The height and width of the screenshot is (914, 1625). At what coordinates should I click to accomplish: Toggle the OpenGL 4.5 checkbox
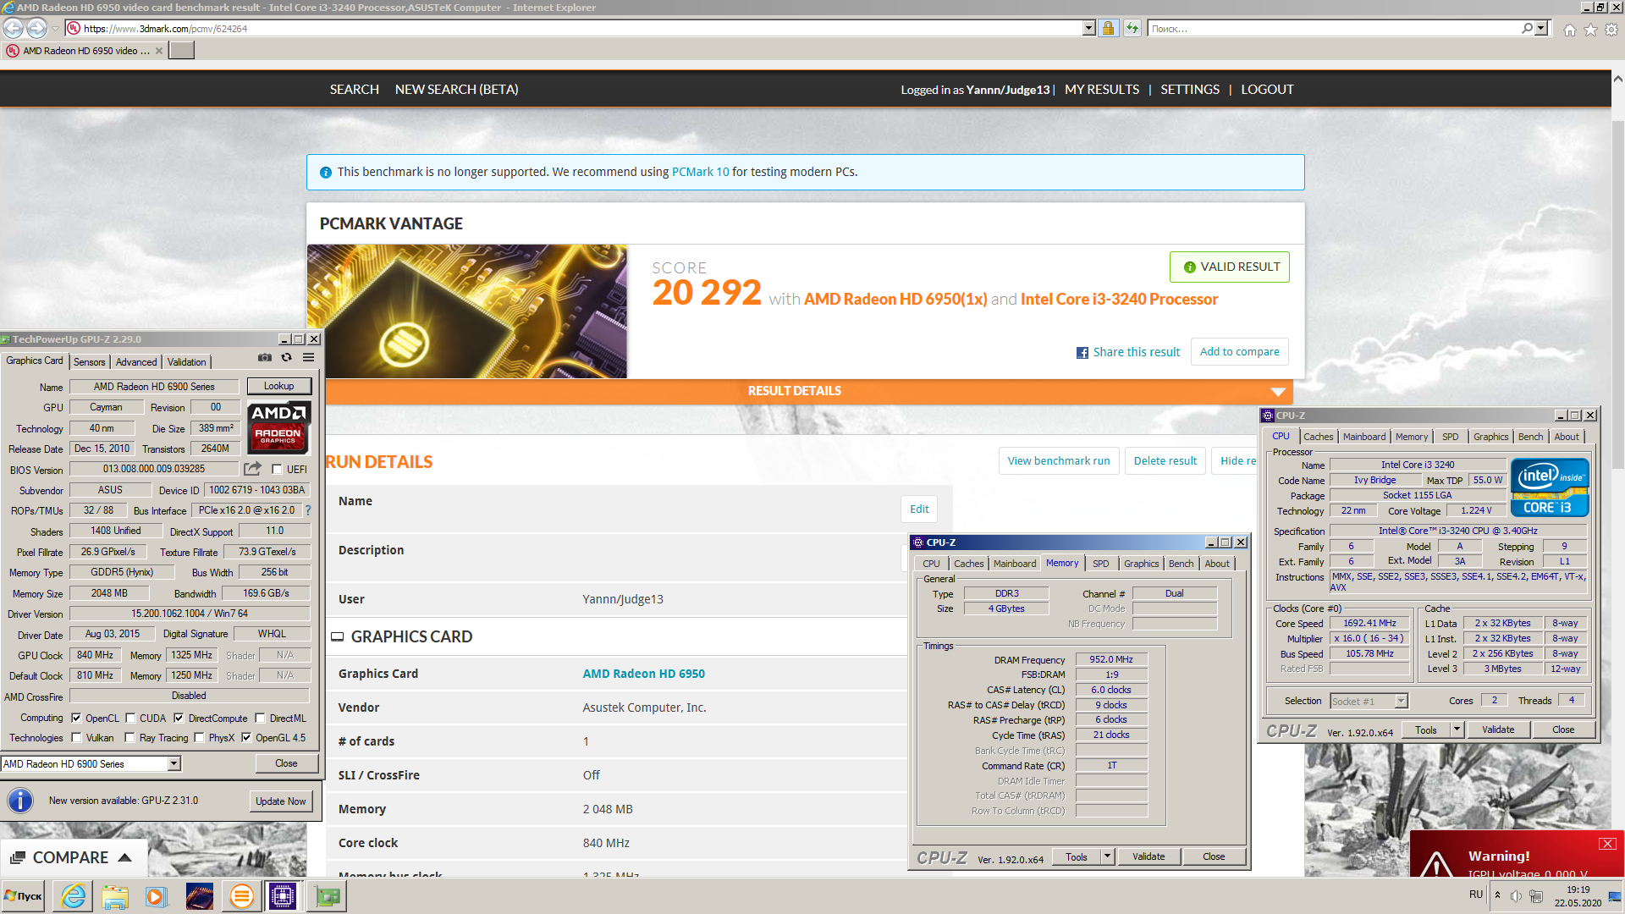[x=246, y=737]
